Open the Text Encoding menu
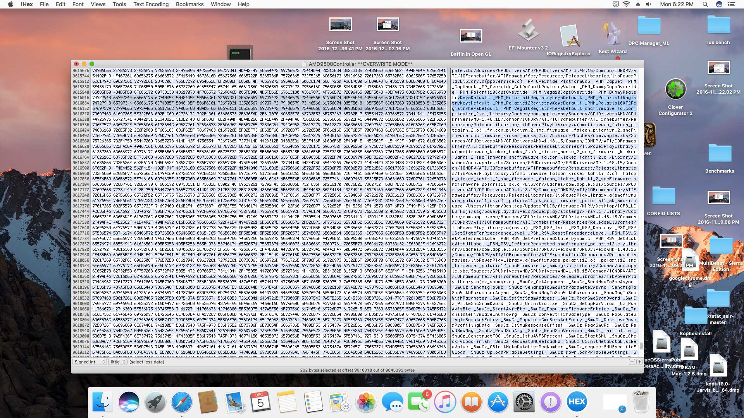 [x=151, y=4]
